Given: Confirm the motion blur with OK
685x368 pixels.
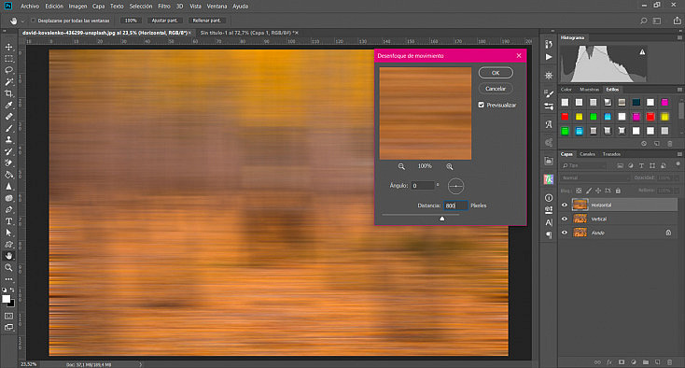Looking at the screenshot, I should coord(496,73).
